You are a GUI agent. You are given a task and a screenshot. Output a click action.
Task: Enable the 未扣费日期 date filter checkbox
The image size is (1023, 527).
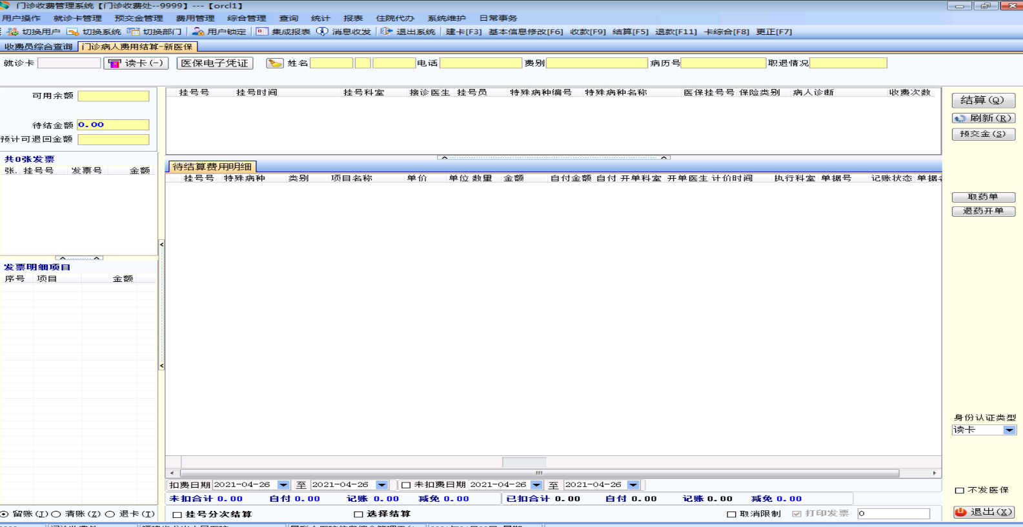(406, 485)
